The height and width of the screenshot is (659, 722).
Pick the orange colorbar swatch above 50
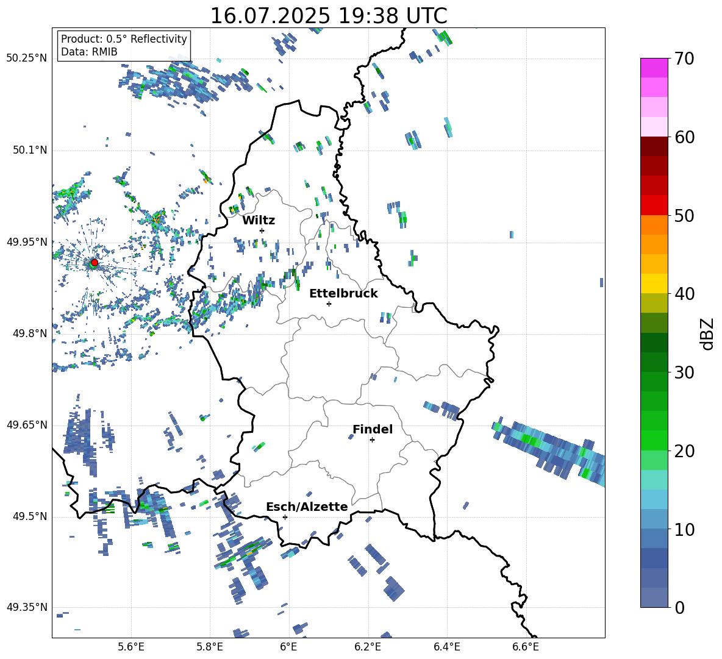(654, 225)
